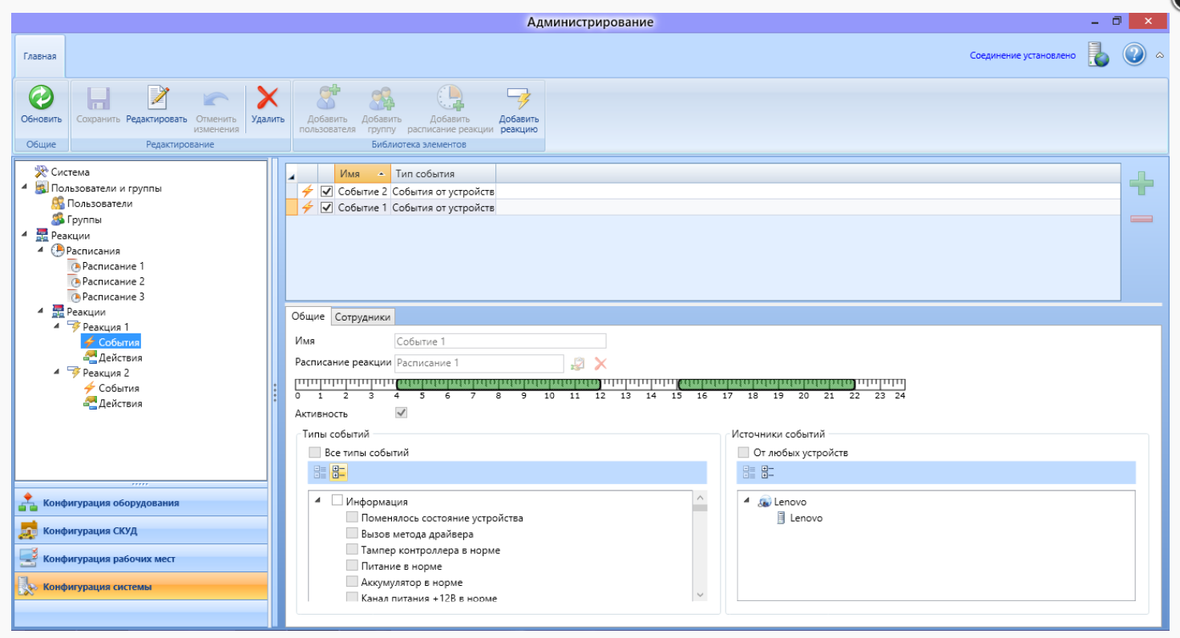
Task: Check От любых устройств checkbox
Action: click(743, 453)
